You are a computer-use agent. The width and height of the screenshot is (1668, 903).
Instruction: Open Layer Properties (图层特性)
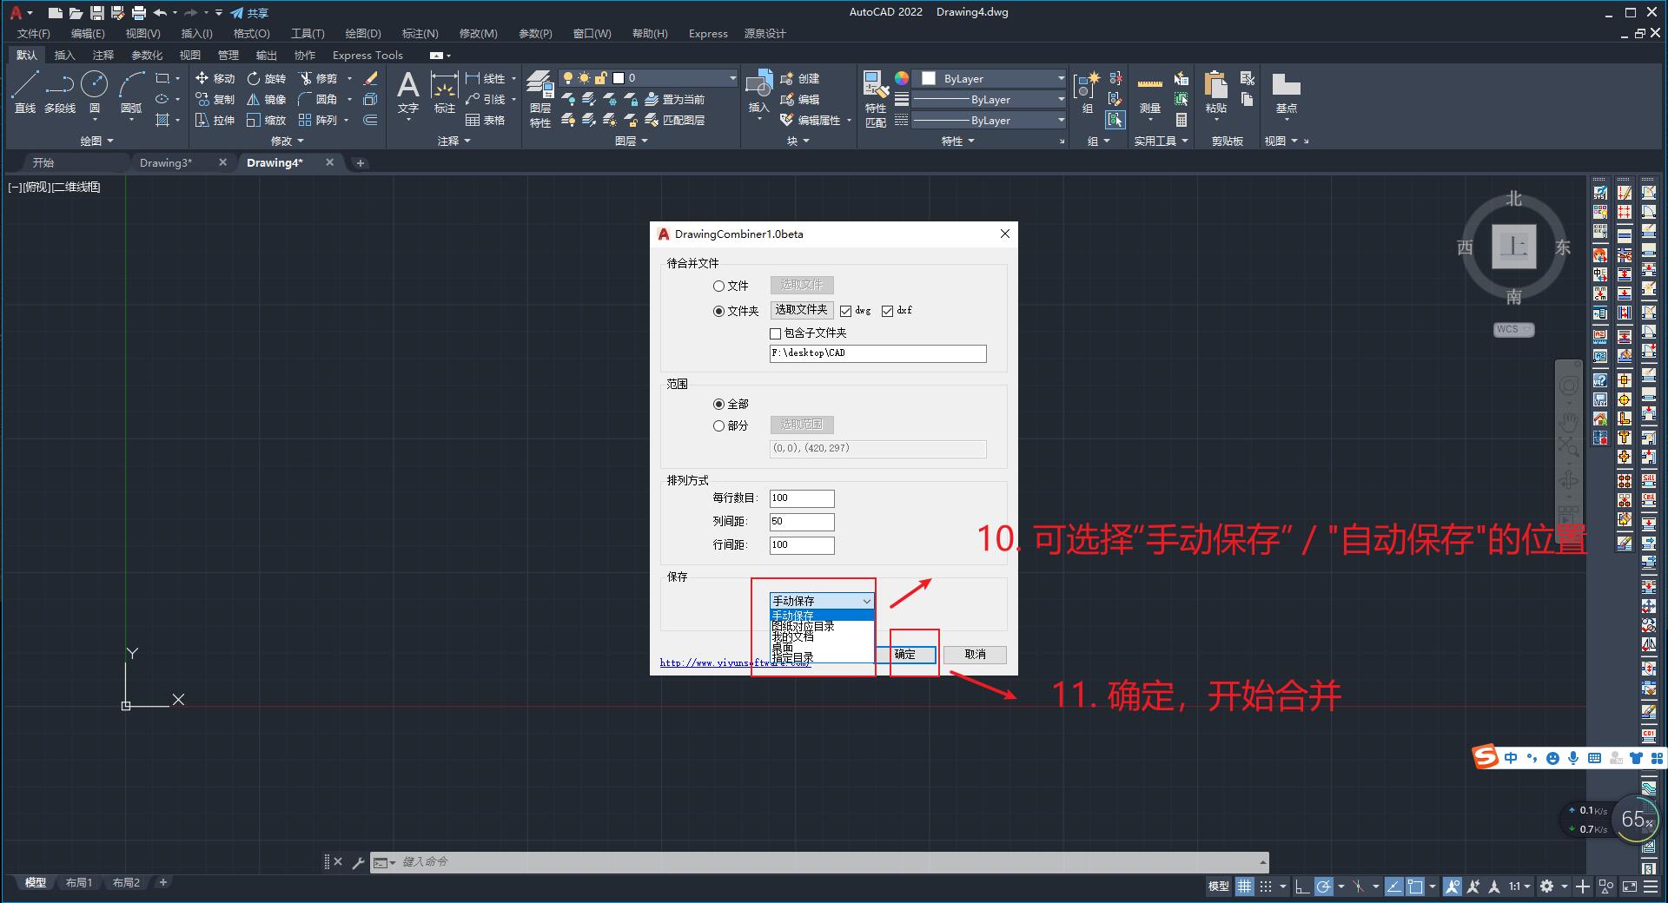point(539,99)
